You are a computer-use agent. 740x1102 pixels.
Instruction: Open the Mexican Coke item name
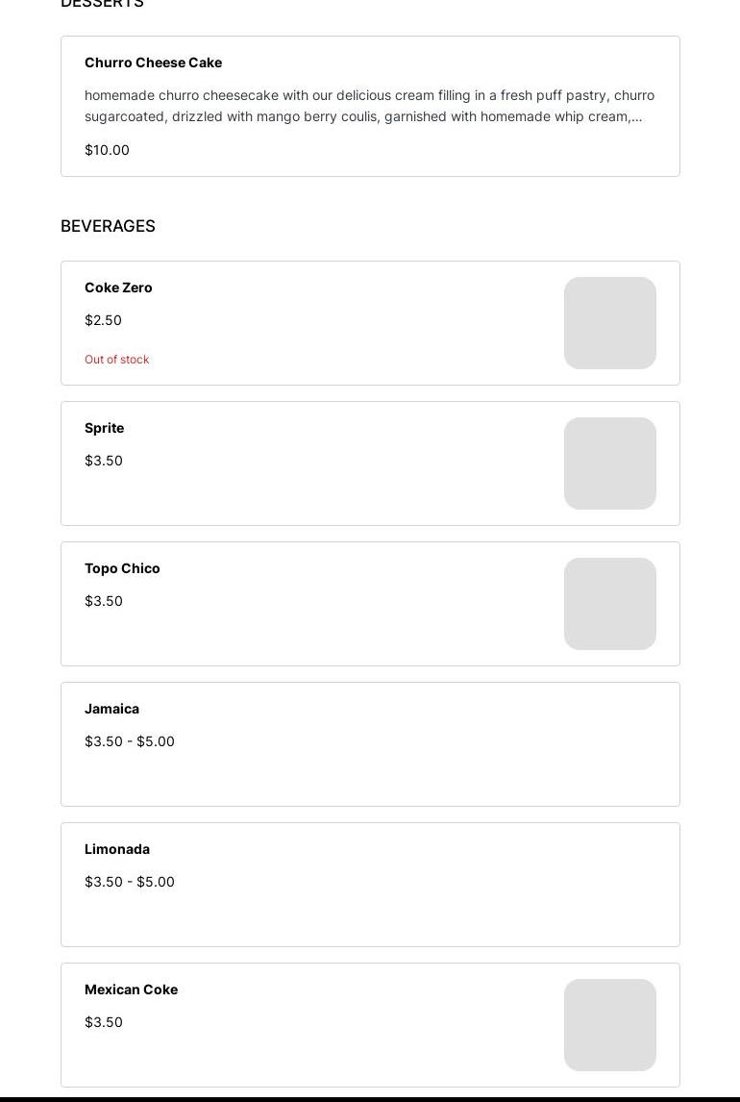(131, 989)
